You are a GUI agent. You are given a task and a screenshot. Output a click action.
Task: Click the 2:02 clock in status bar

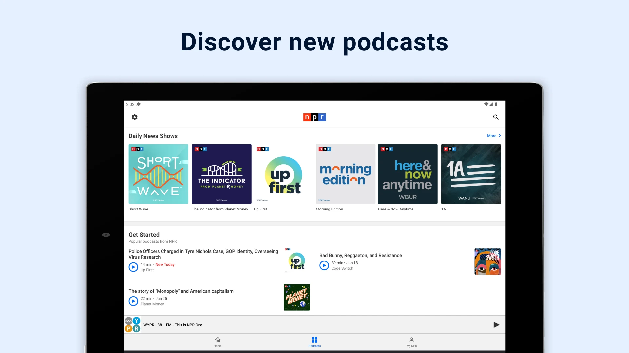coord(130,104)
